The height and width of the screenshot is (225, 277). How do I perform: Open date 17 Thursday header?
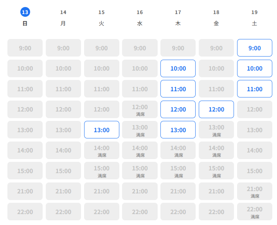click(x=178, y=18)
